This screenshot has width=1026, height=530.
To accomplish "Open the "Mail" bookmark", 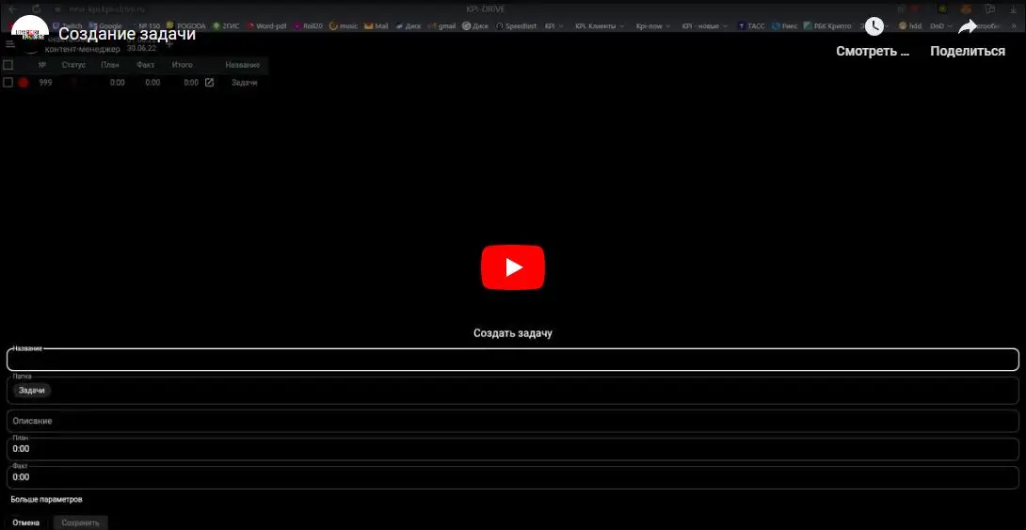I will click(x=377, y=26).
